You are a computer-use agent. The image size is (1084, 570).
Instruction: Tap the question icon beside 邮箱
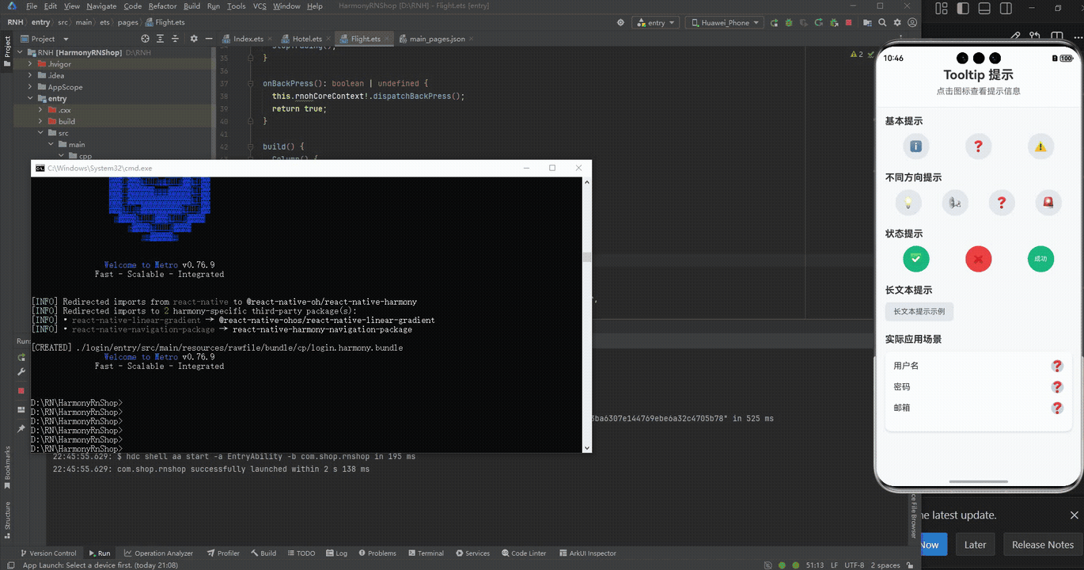tap(1056, 408)
